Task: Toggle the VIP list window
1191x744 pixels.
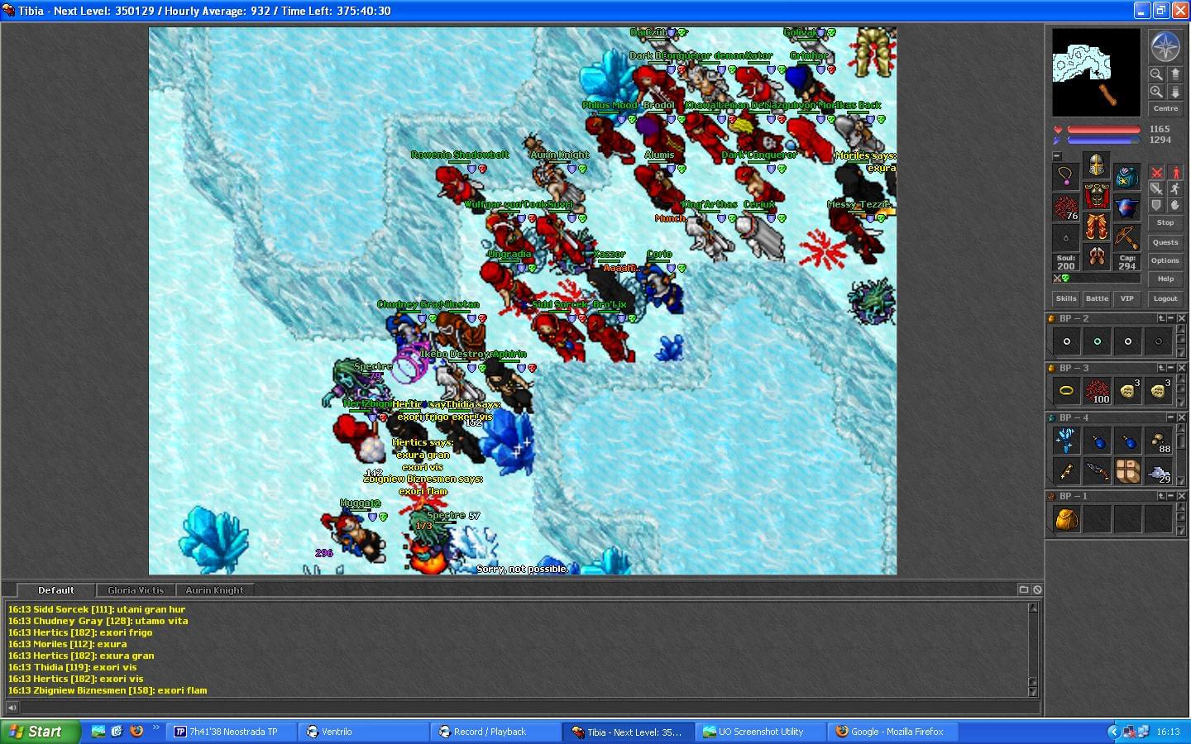Action: click(x=1127, y=298)
